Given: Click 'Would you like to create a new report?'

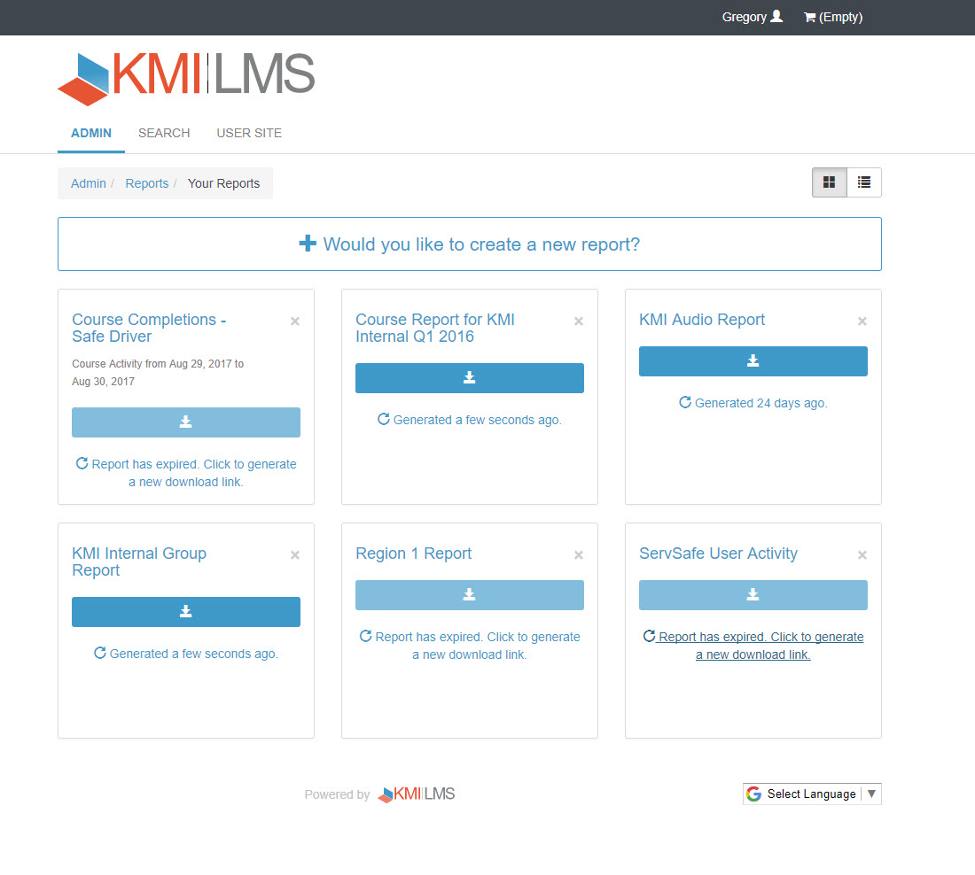Looking at the screenshot, I should tap(470, 244).
